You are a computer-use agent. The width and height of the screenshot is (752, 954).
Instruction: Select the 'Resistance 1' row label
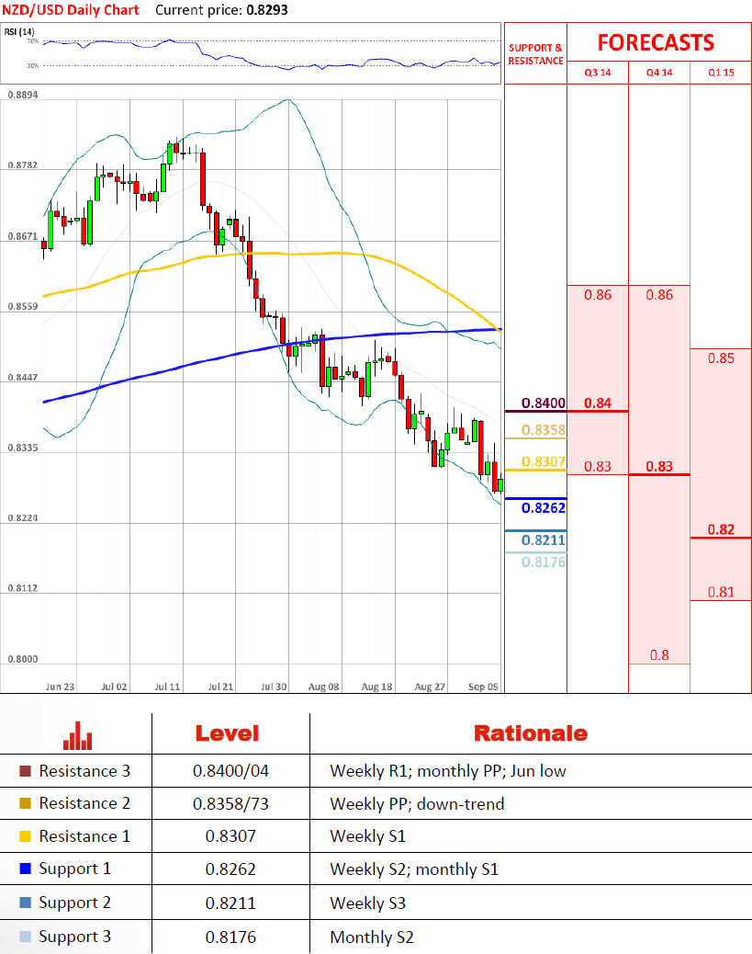pos(84,836)
